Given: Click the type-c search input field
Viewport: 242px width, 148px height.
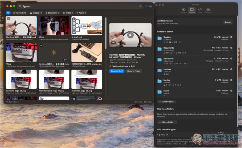Looking at the screenshot, I should 80,6.
